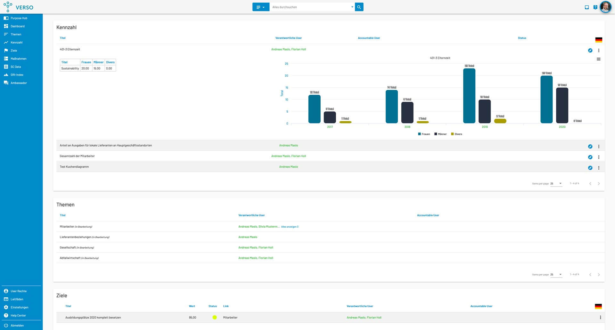
Task: Go to Maßnahmen in the sidebar
Action: pos(18,59)
